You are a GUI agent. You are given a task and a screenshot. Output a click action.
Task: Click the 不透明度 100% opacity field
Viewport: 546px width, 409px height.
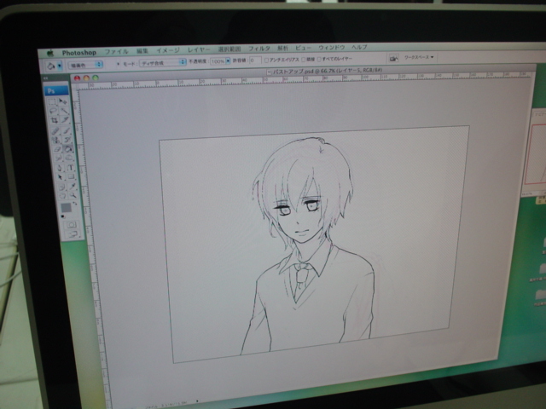[218, 61]
